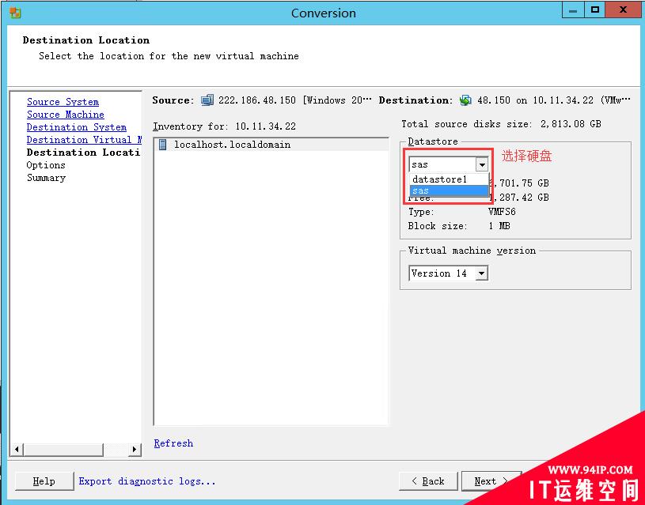Click the Inventory for: 10.11.34.22 label

pyautogui.click(x=224, y=126)
